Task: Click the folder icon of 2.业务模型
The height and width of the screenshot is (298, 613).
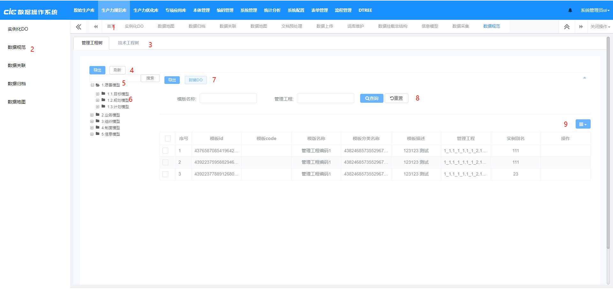Action: [x=98, y=115]
